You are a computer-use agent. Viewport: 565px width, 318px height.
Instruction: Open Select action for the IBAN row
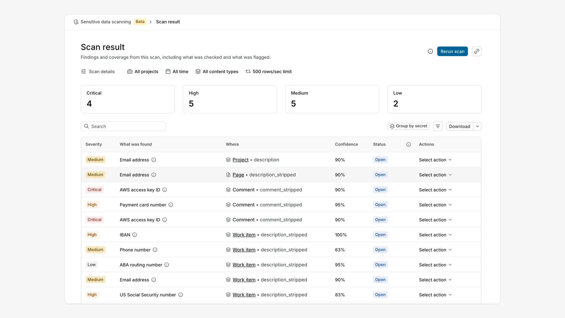pos(435,235)
